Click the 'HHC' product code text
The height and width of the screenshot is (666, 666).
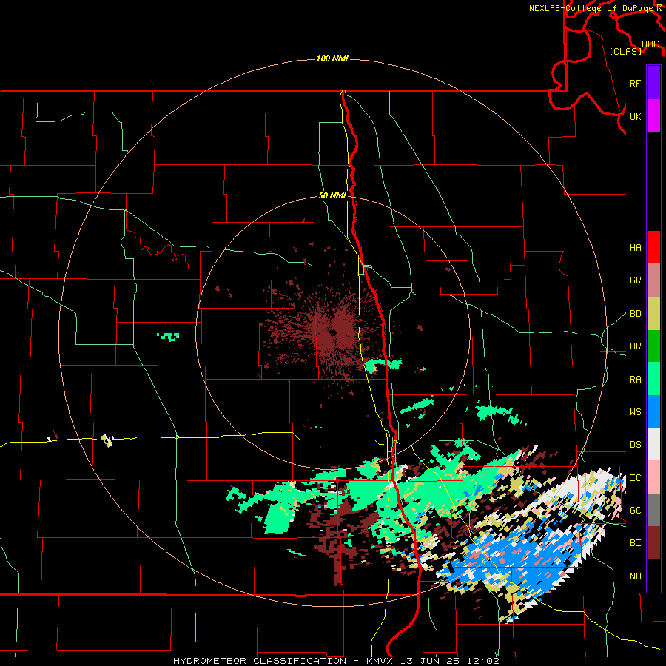(650, 44)
